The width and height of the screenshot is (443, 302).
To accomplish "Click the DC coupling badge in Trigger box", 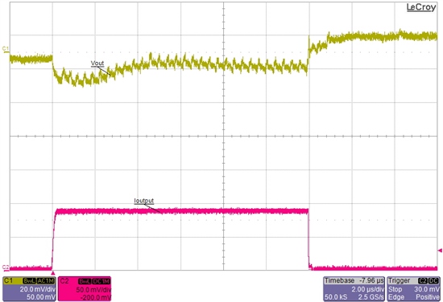I will click(x=433, y=281).
